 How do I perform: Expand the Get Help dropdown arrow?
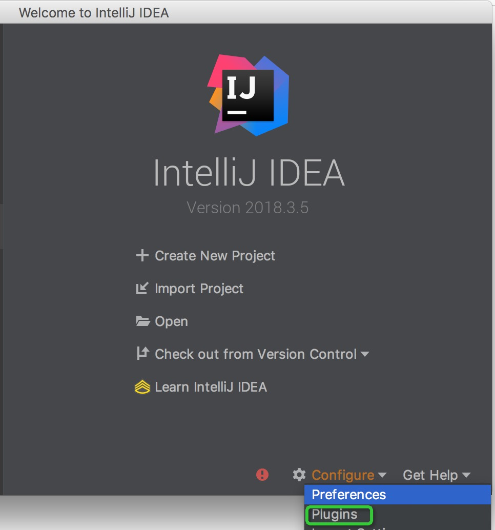pos(466,475)
